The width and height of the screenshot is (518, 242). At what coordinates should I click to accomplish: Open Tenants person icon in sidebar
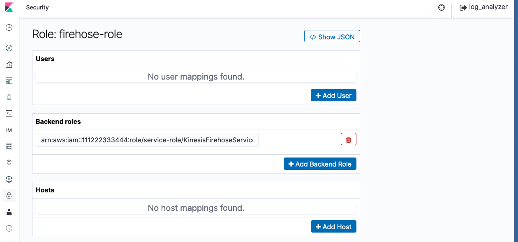9,212
